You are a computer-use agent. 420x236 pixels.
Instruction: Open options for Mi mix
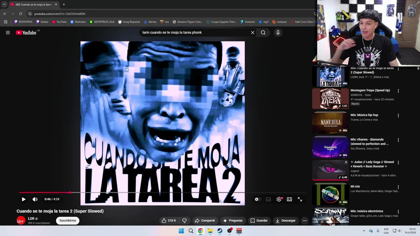[398, 187]
